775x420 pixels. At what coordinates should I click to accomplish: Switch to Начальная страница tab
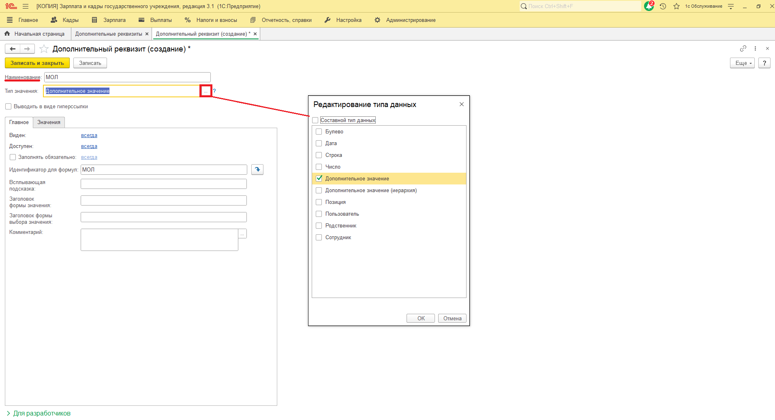point(35,34)
